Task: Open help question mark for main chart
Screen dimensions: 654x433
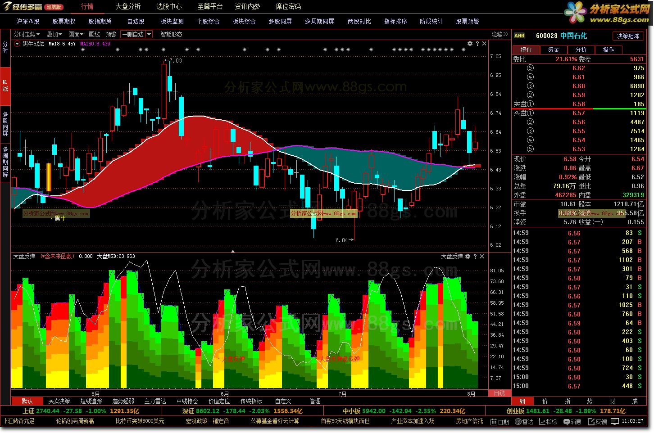Action: 477,44
